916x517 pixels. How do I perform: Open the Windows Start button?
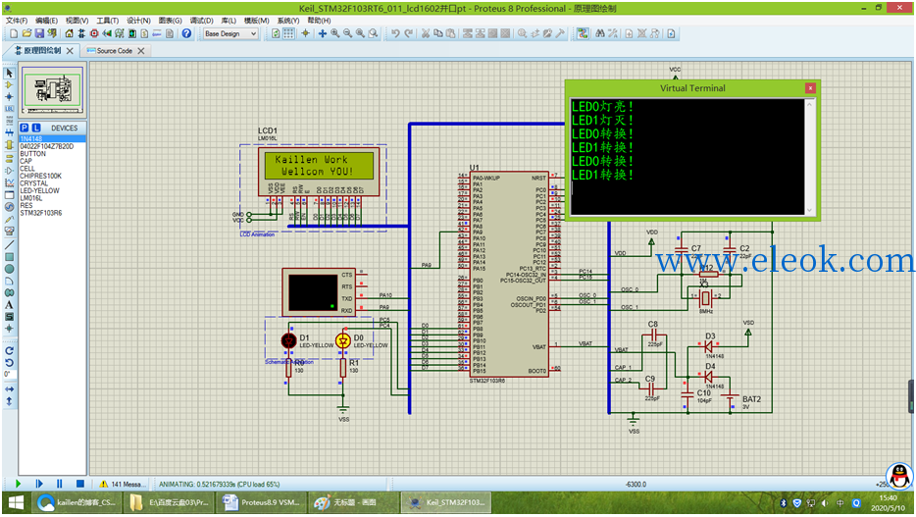(16, 502)
